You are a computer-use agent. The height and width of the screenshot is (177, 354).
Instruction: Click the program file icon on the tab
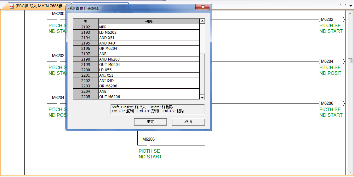tap(12, 6)
